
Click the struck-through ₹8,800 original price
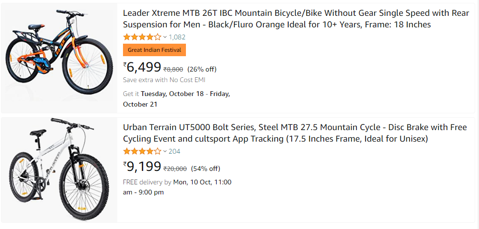pyautogui.click(x=173, y=69)
